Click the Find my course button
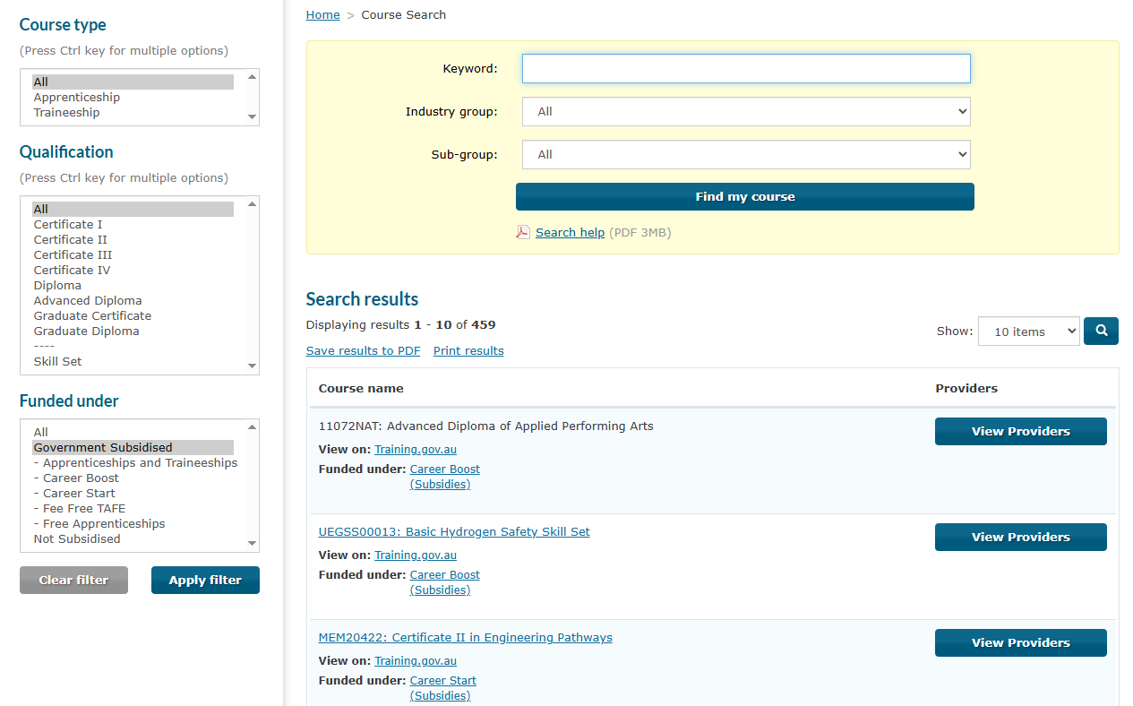This screenshot has width=1133, height=706. (x=745, y=197)
